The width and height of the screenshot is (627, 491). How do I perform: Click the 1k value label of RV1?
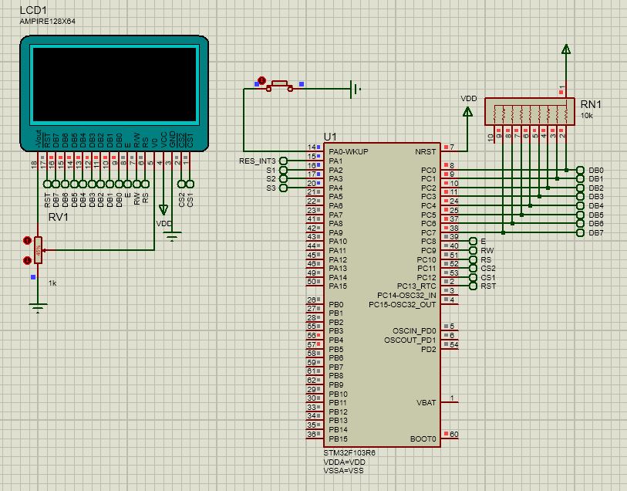click(x=52, y=283)
